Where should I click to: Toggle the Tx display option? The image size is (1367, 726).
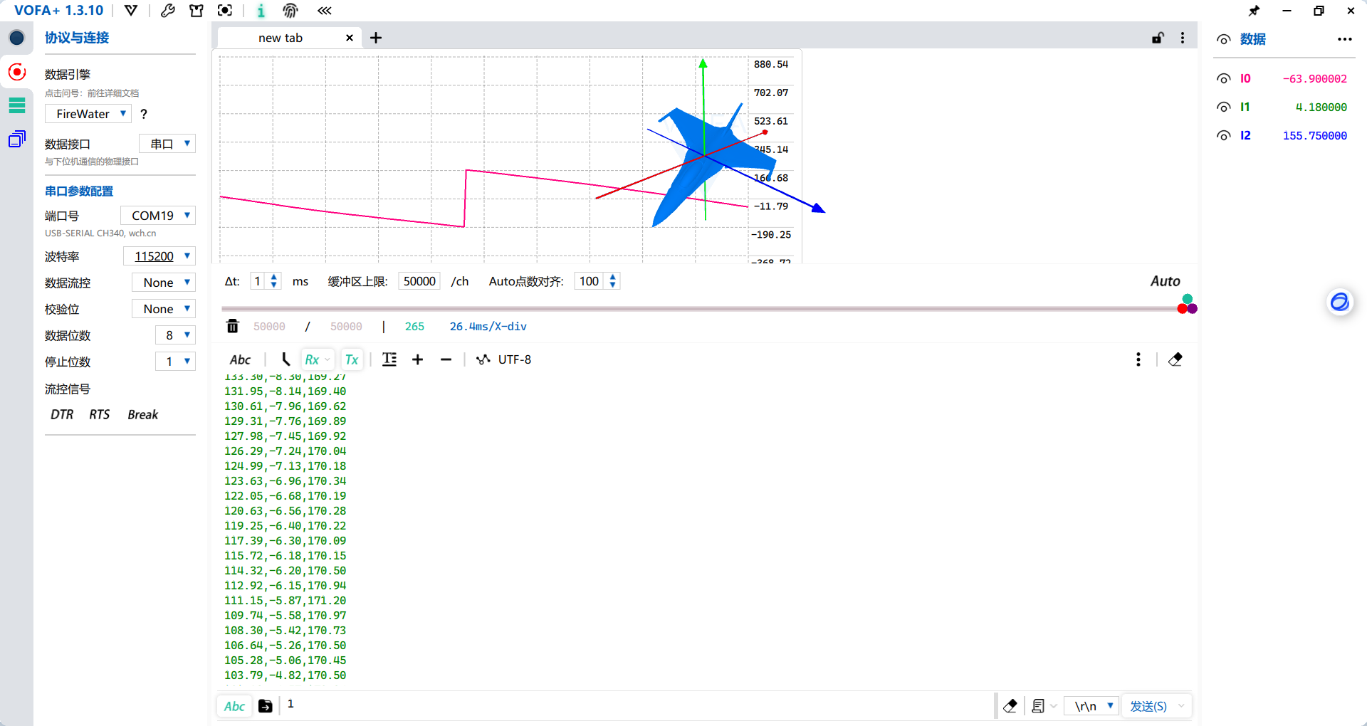pos(352,360)
